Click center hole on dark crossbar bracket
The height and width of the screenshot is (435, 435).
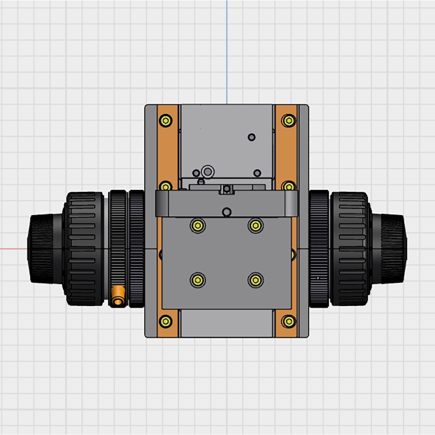227,212
